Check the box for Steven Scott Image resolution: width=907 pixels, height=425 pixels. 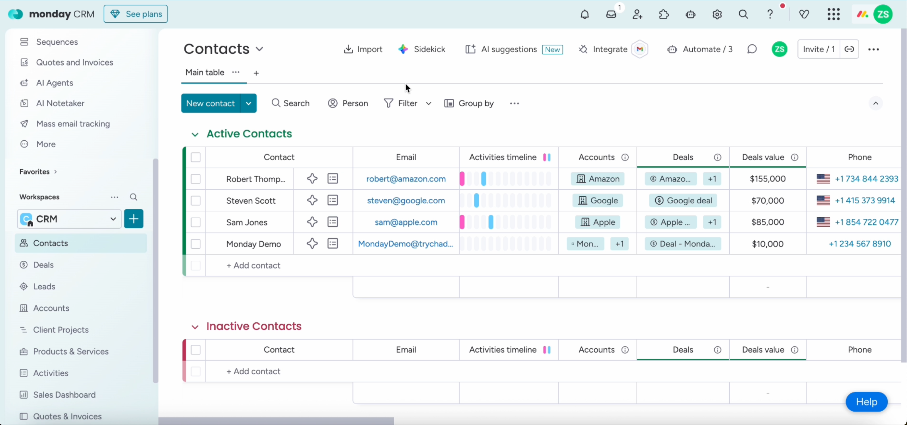point(196,201)
